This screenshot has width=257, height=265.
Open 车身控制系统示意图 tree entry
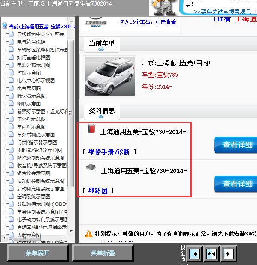coord(42,212)
